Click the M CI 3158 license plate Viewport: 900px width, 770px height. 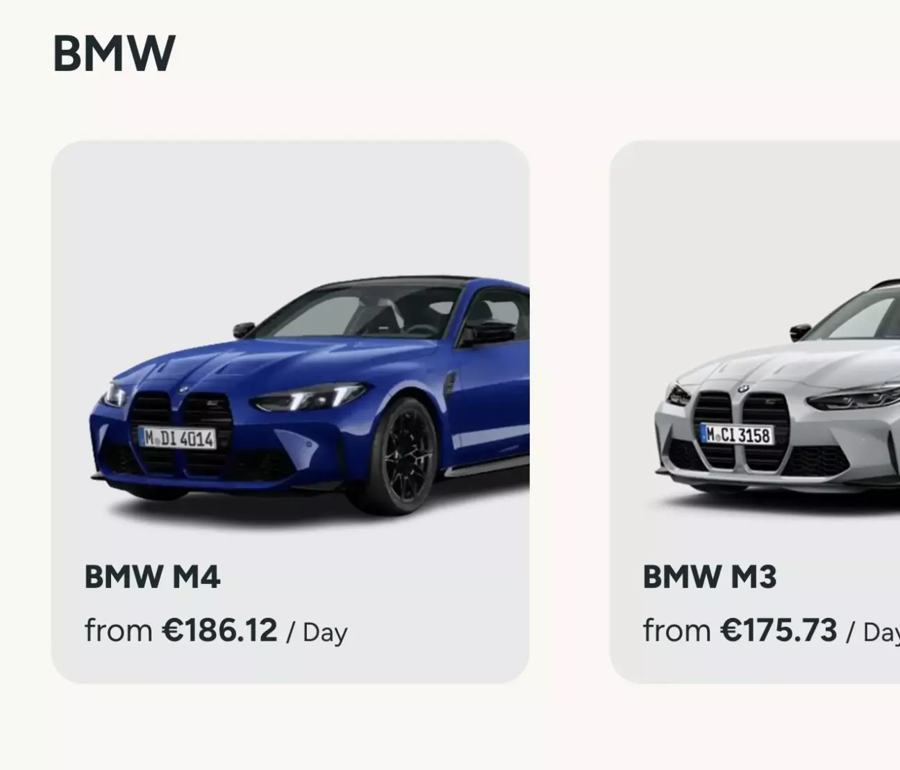coord(737,435)
